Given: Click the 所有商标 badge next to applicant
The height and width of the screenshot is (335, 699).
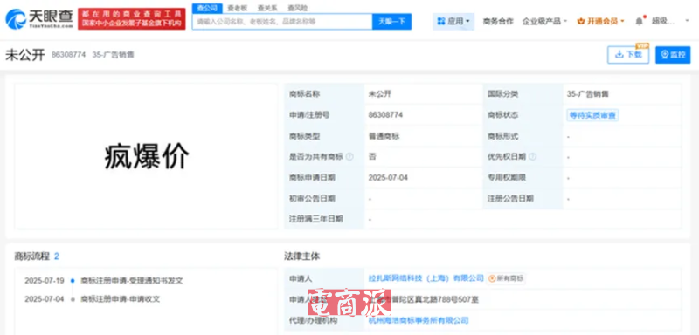Looking at the screenshot, I should (506, 278).
